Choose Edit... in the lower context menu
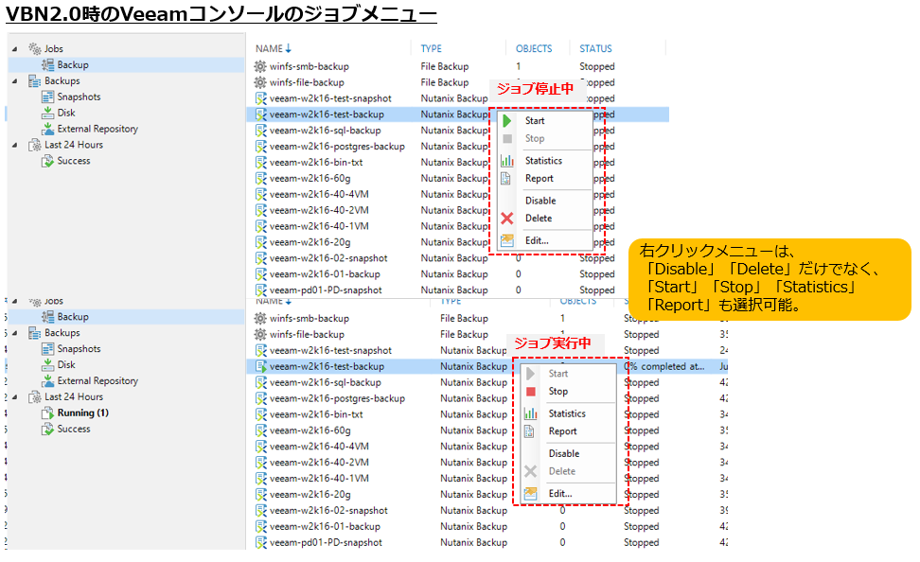The image size is (920, 562). (560, 494)
